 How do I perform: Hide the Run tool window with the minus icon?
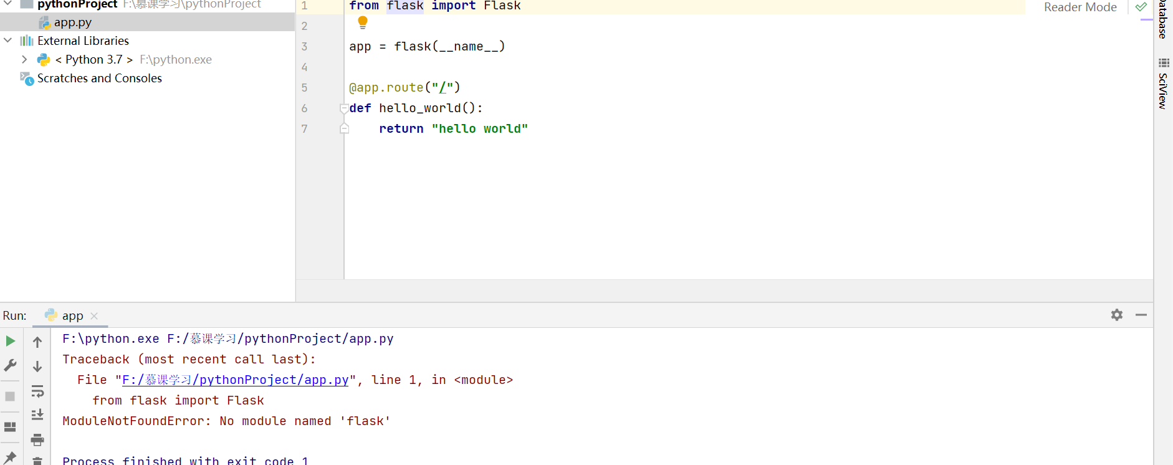click(1141, 315)
